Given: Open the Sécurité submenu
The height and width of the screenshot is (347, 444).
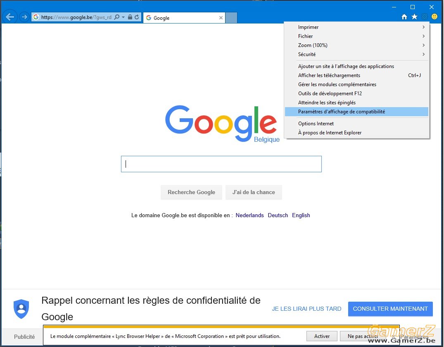Looking at the screenshot, I should pyautogui.click(x=356, y=54).
